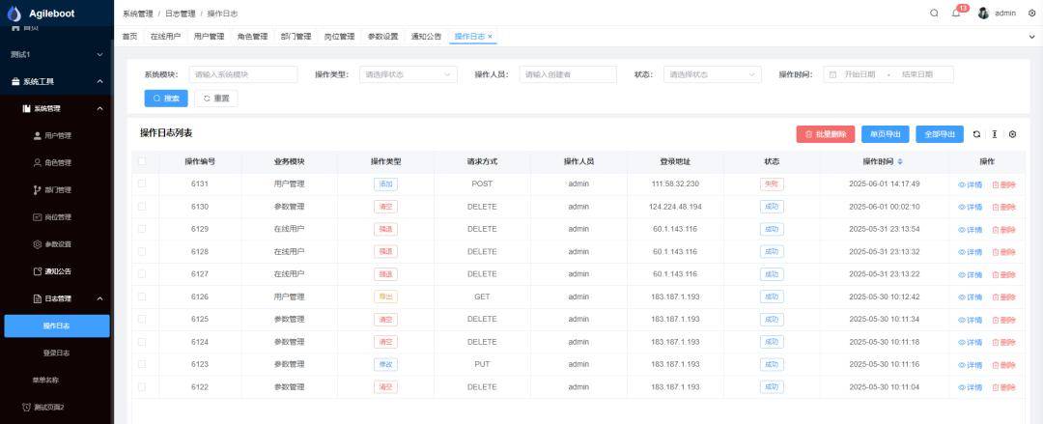Click the 单页导出 button
The height and width of the screenshot is (424, 1043).
pos(886,134)
